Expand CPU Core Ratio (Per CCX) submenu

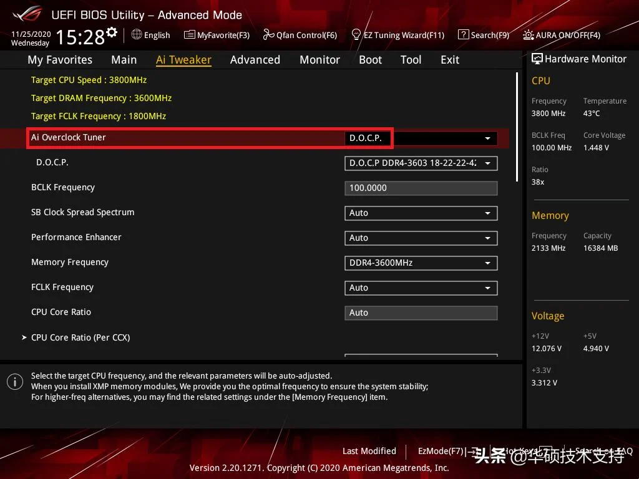pos(80,337)
